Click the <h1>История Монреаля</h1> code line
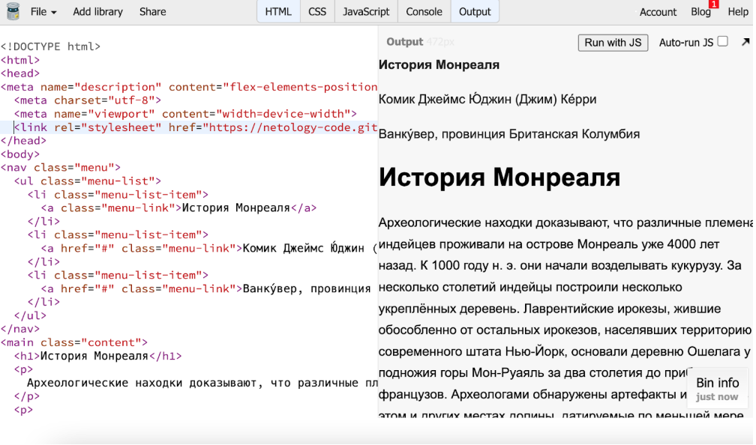Viewport: 756px width, 445px height. tap(97, 356)
